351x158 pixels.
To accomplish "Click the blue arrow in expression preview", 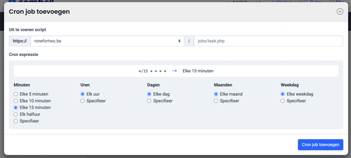I will [x=174, y=71].
